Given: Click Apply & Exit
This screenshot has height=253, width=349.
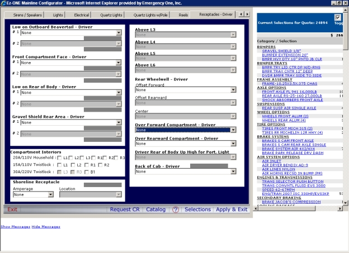Looking at the screenshot, I should click(x=232, y=209).
